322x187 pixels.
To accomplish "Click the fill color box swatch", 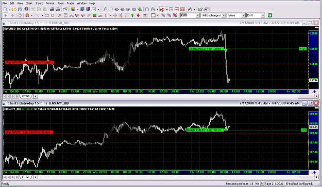I will pos(153,15).
